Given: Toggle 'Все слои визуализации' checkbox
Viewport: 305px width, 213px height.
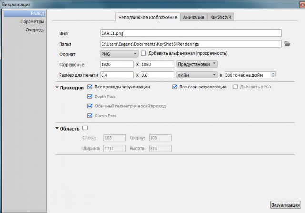Looking at the screenshot, I should [x=174, y=87].
